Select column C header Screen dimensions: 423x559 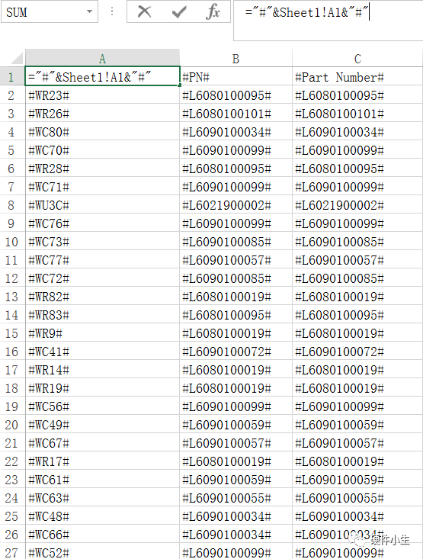357,58
